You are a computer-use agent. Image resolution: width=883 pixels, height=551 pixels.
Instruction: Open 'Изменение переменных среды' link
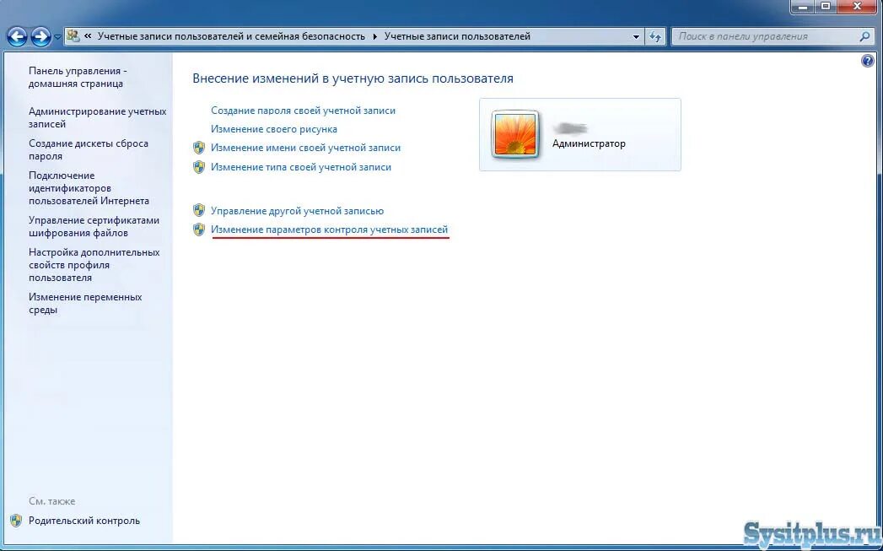85,303
